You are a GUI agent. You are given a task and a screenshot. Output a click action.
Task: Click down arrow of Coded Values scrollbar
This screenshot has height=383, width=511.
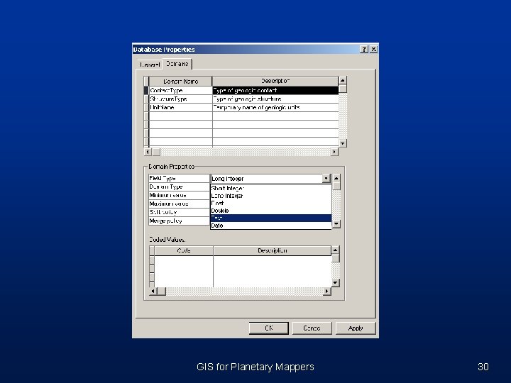point(335,283)
